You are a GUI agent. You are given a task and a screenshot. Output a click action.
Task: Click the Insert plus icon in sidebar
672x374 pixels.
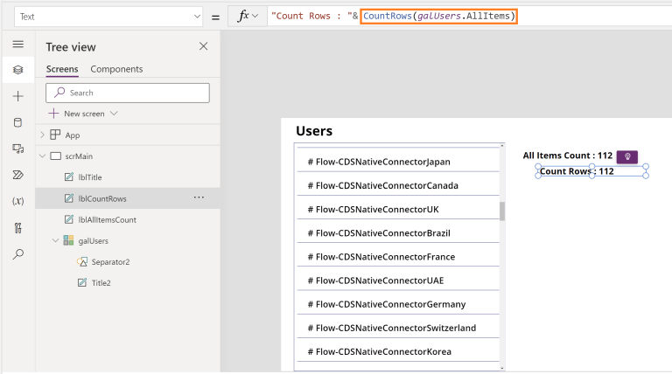(17, 96)
